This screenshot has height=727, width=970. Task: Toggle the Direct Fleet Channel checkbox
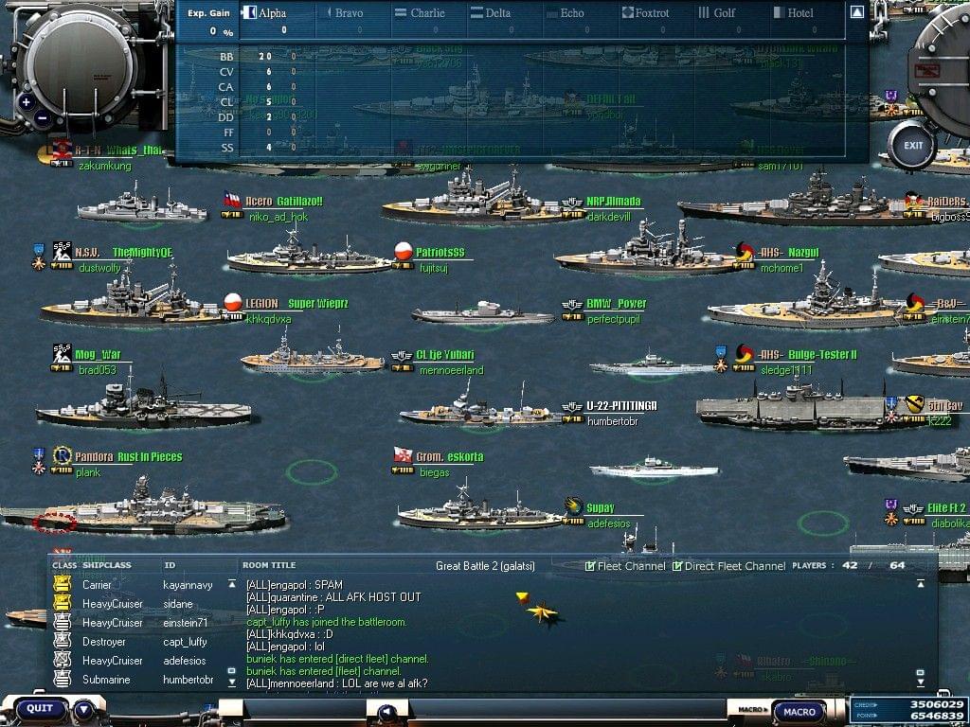click(677, 566)
